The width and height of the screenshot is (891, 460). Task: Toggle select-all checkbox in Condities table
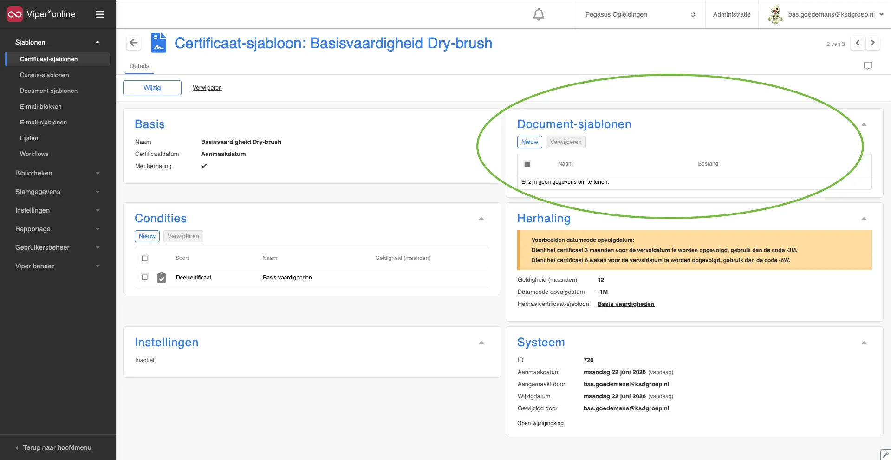[145, 258]
